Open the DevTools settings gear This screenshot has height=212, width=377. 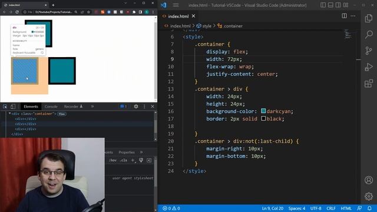point(136,106)
